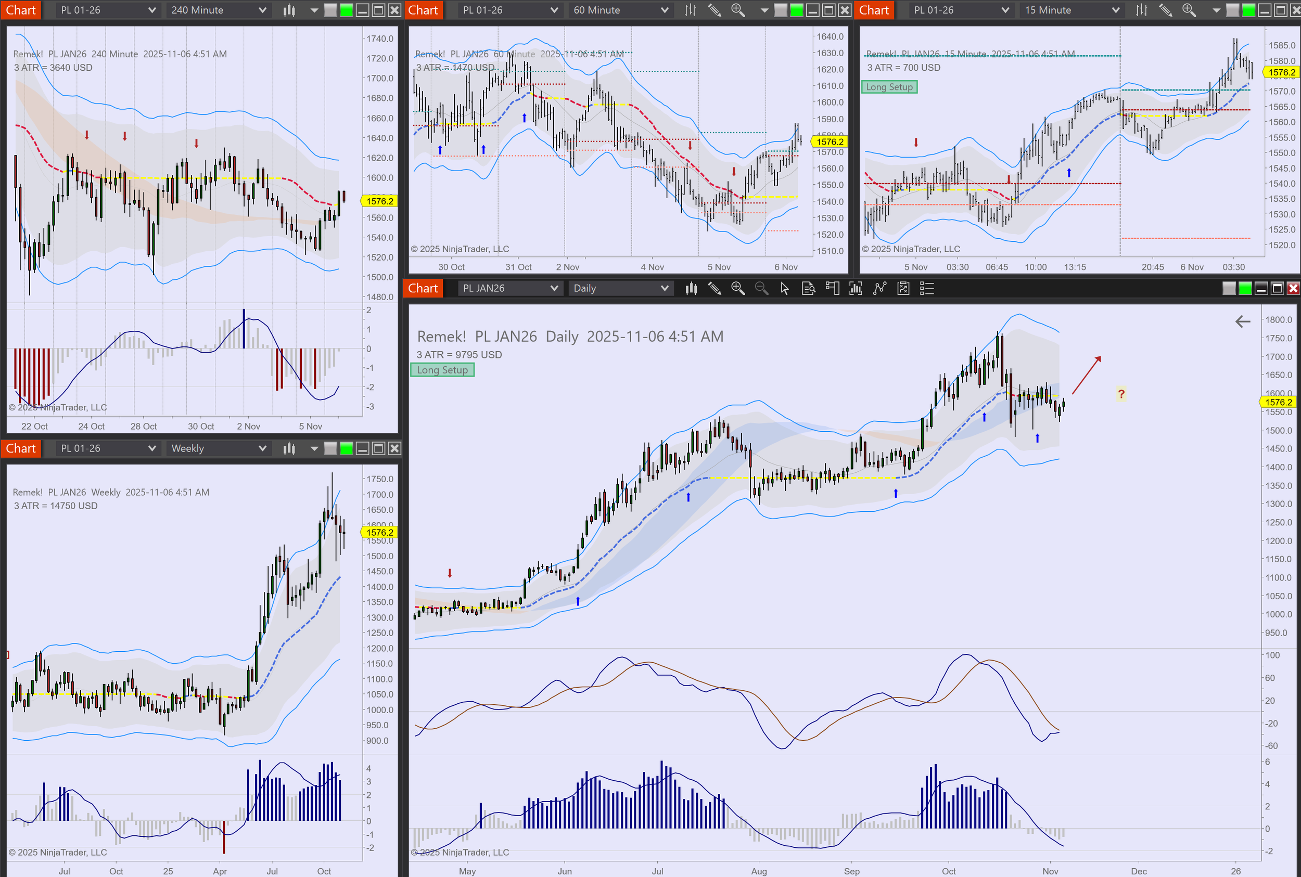
Task: Click the Long Setup label on the Daily chart
Action: 442,370
